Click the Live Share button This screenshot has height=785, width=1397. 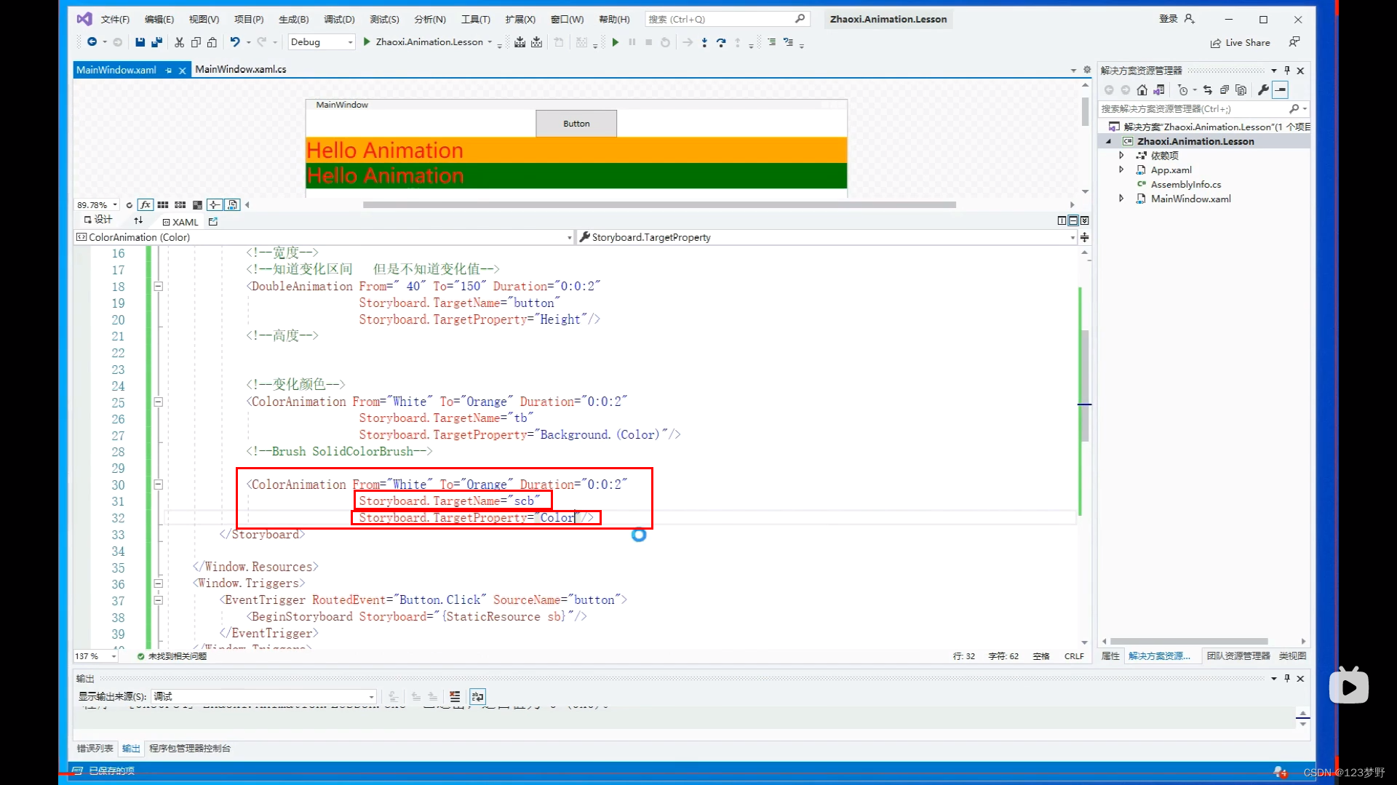tap(1241, 43)
